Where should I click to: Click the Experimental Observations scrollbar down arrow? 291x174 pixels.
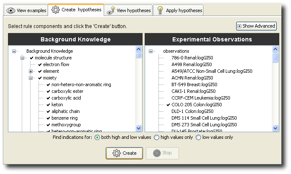[275, 128]
